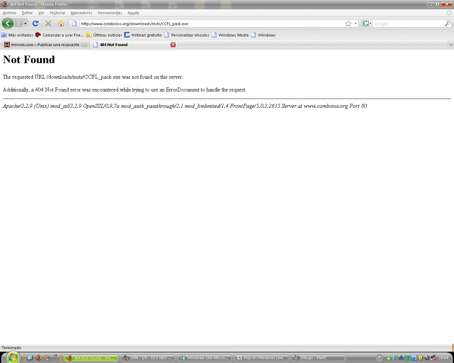Open the Más visitados bookmark folder
Screen dimensions: 454x363
[17, 35]
